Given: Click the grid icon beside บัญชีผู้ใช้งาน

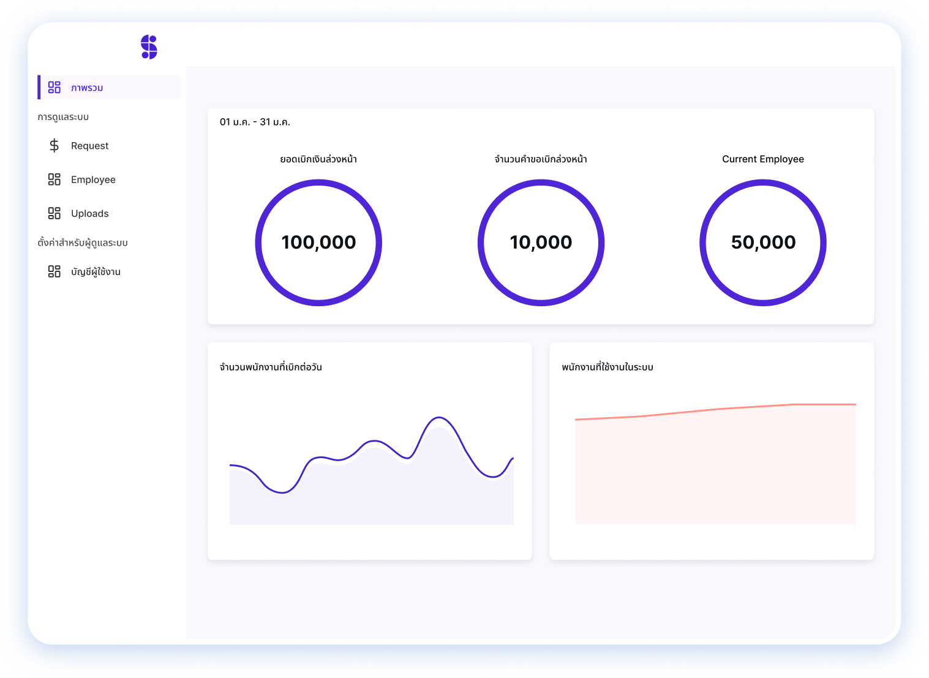Looking at the screenshot, I should pos(55,271).
